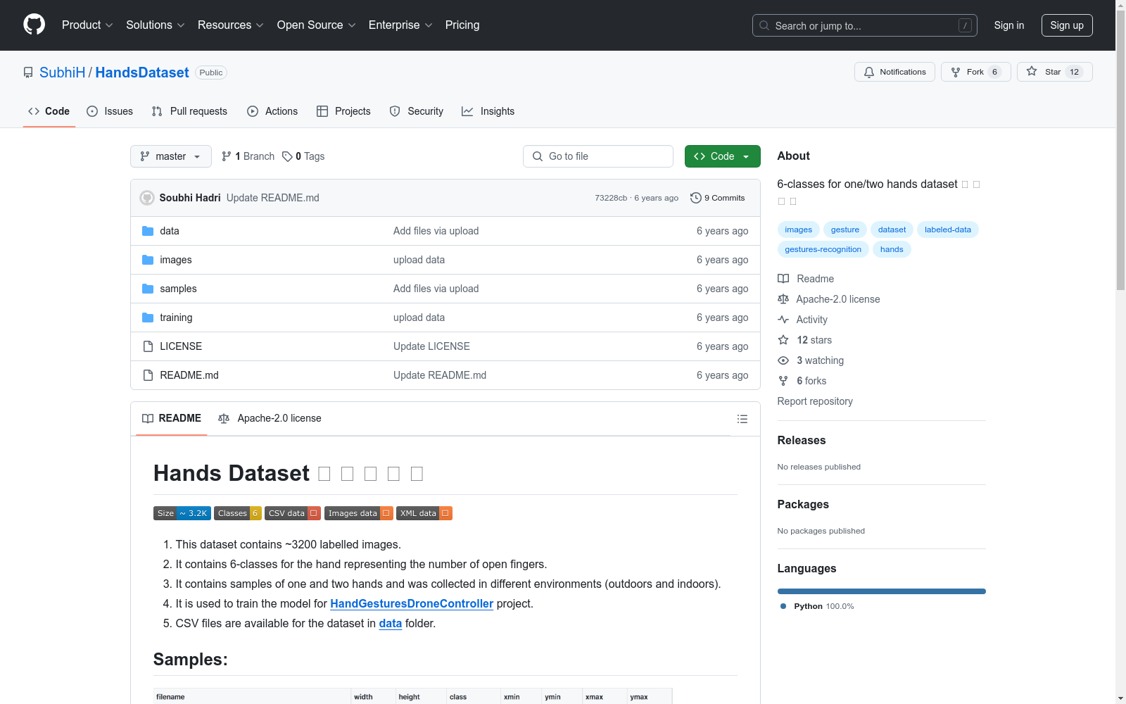The image size is (1126, 704).
Task: Click the star icon beside 12 stars
Action: [783, 340]
